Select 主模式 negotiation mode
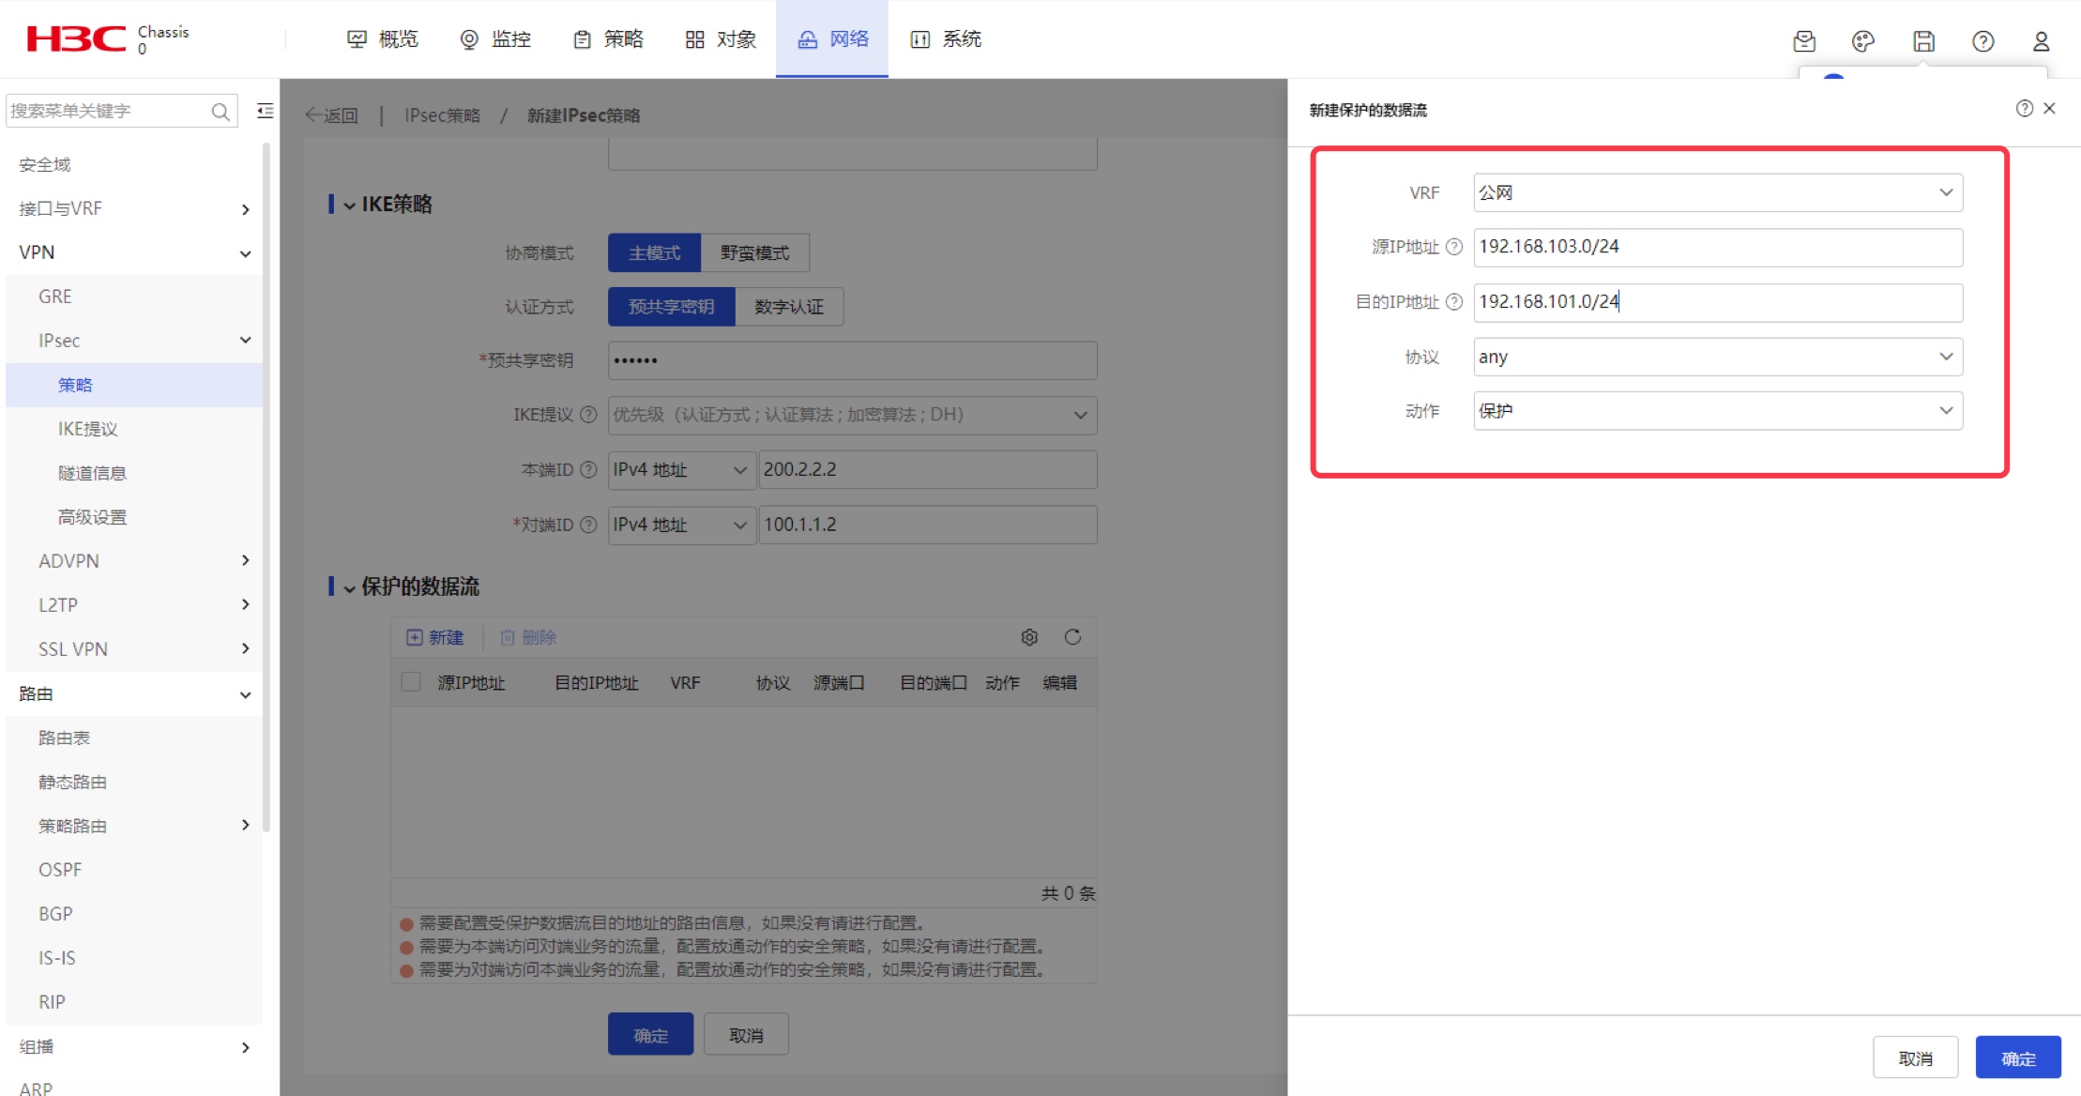 click(x=654, y=253)
